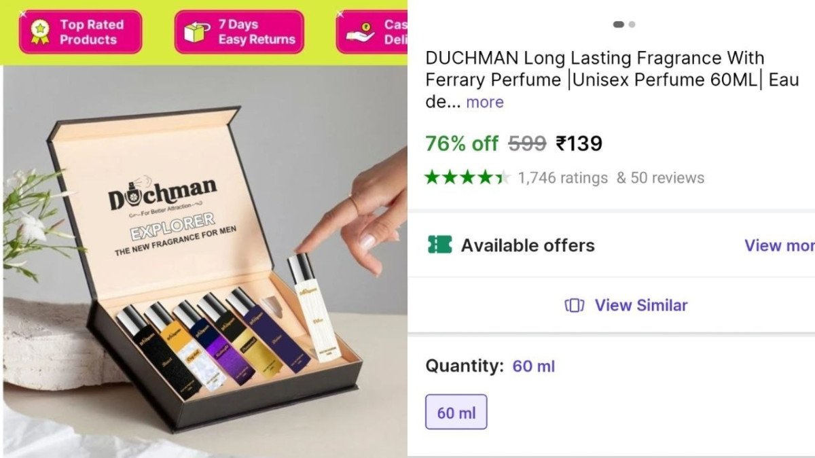Click the green coupon ticket icon beside Available offers

click(439, 245)
